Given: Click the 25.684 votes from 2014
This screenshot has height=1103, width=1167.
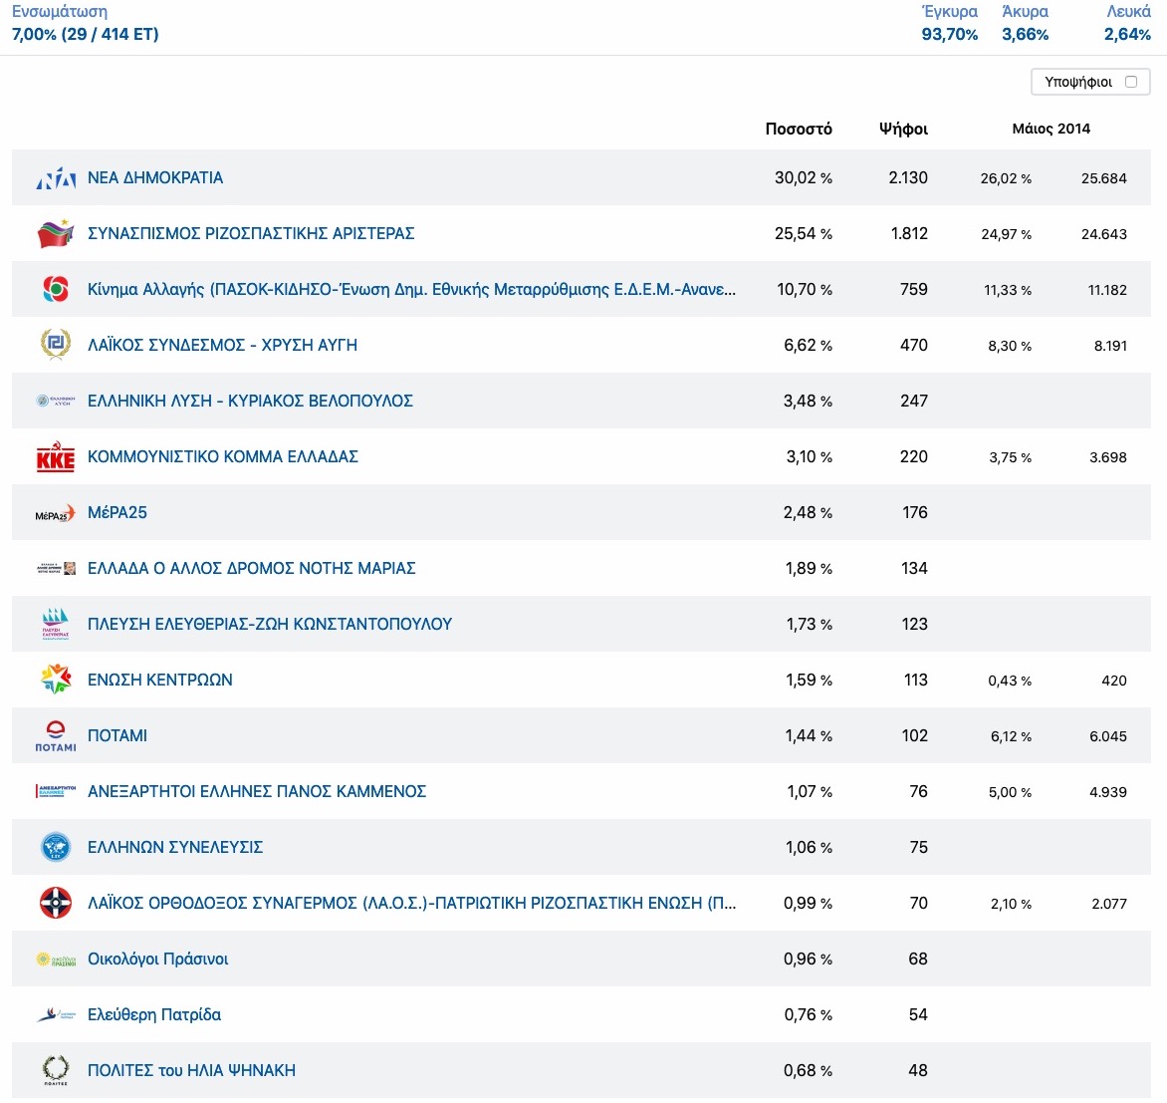Looking at the screenshot, I should 1103,178.
